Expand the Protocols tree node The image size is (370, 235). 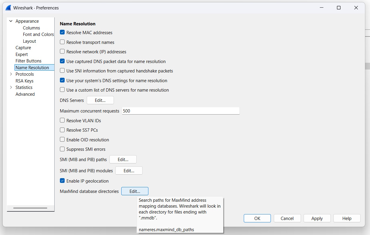coord(11,74)
